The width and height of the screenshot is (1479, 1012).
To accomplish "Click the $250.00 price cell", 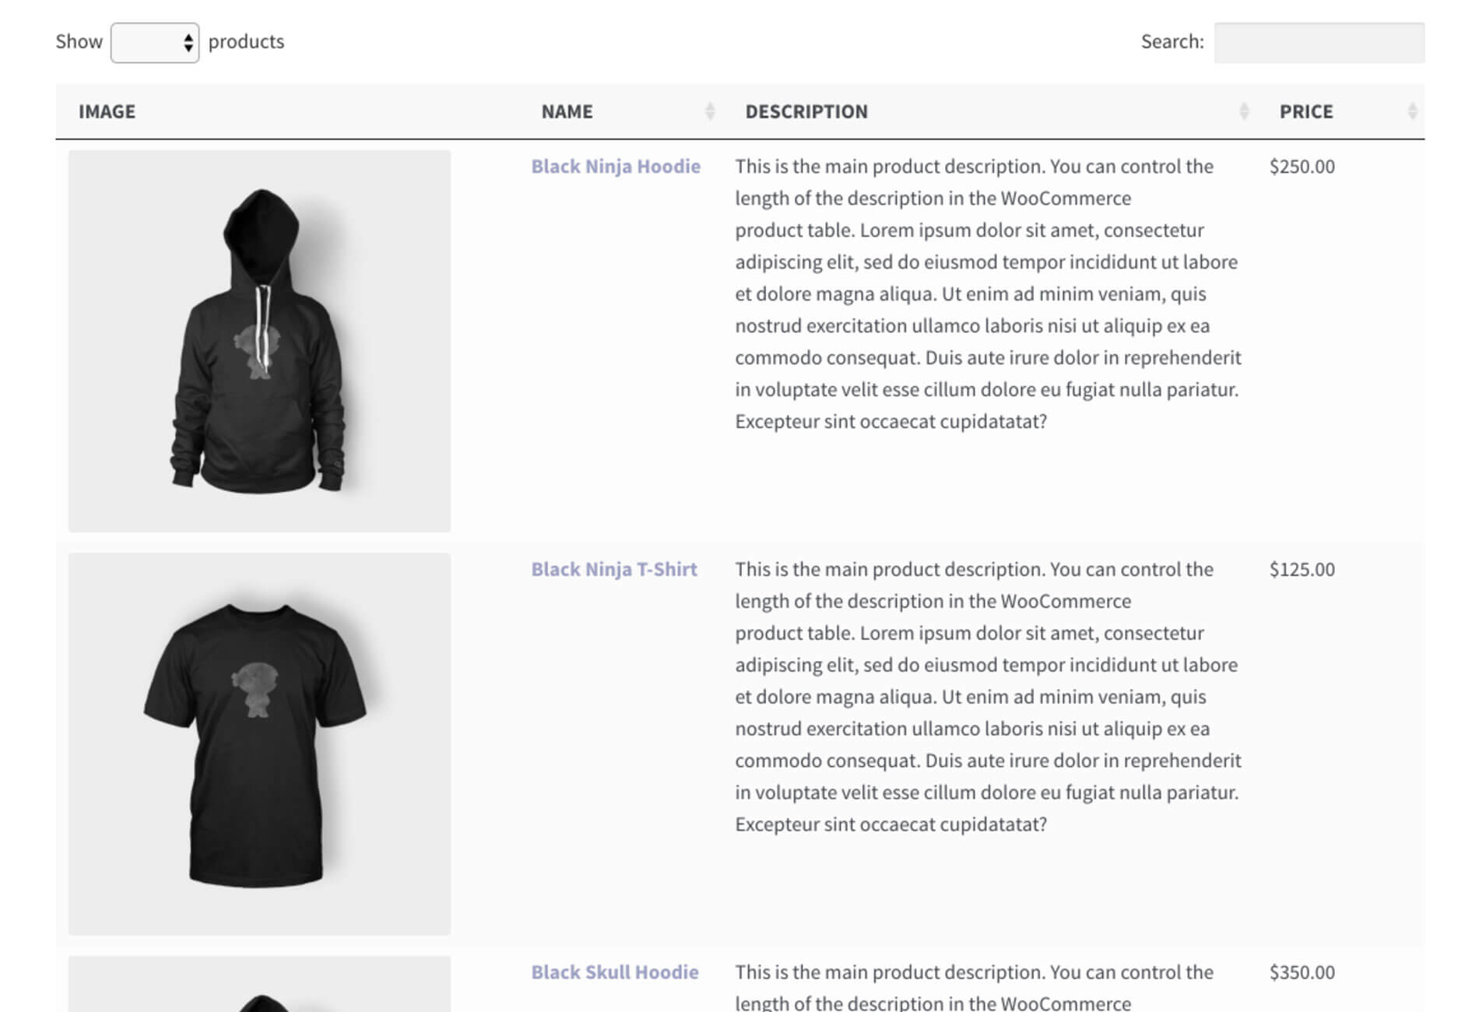I will (x=1302, y=167).
